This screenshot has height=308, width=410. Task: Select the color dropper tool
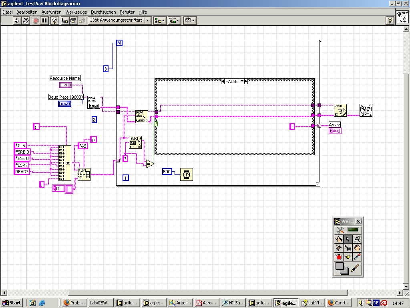pos(357,257)
